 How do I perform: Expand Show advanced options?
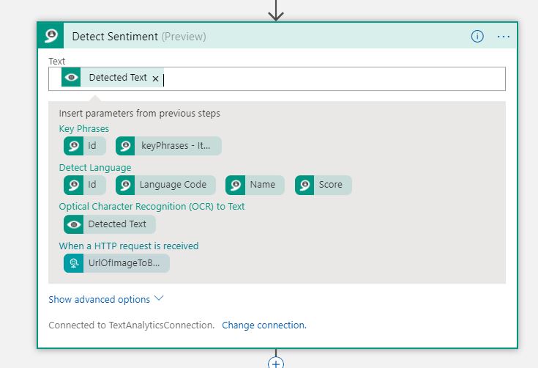pos(99,299)
